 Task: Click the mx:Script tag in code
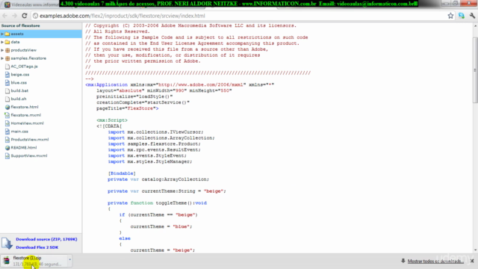pyautogui.click(x=112, y=120)
